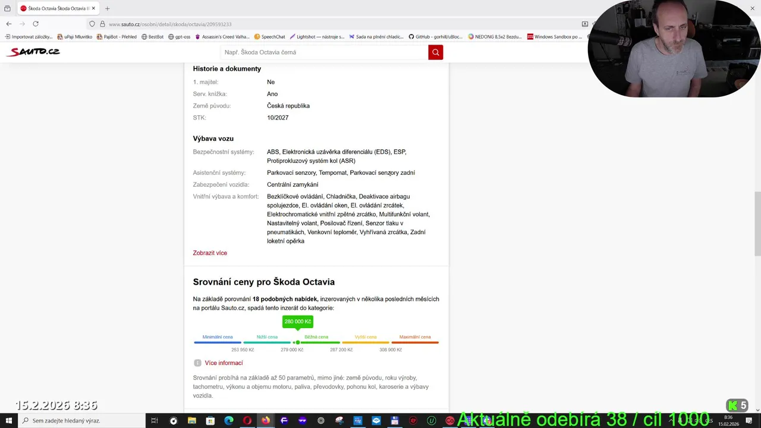This screenshot has width=761, height=428.
Task: Click the Vyšší cena orange segment label
Action: (x=366, y=337)
